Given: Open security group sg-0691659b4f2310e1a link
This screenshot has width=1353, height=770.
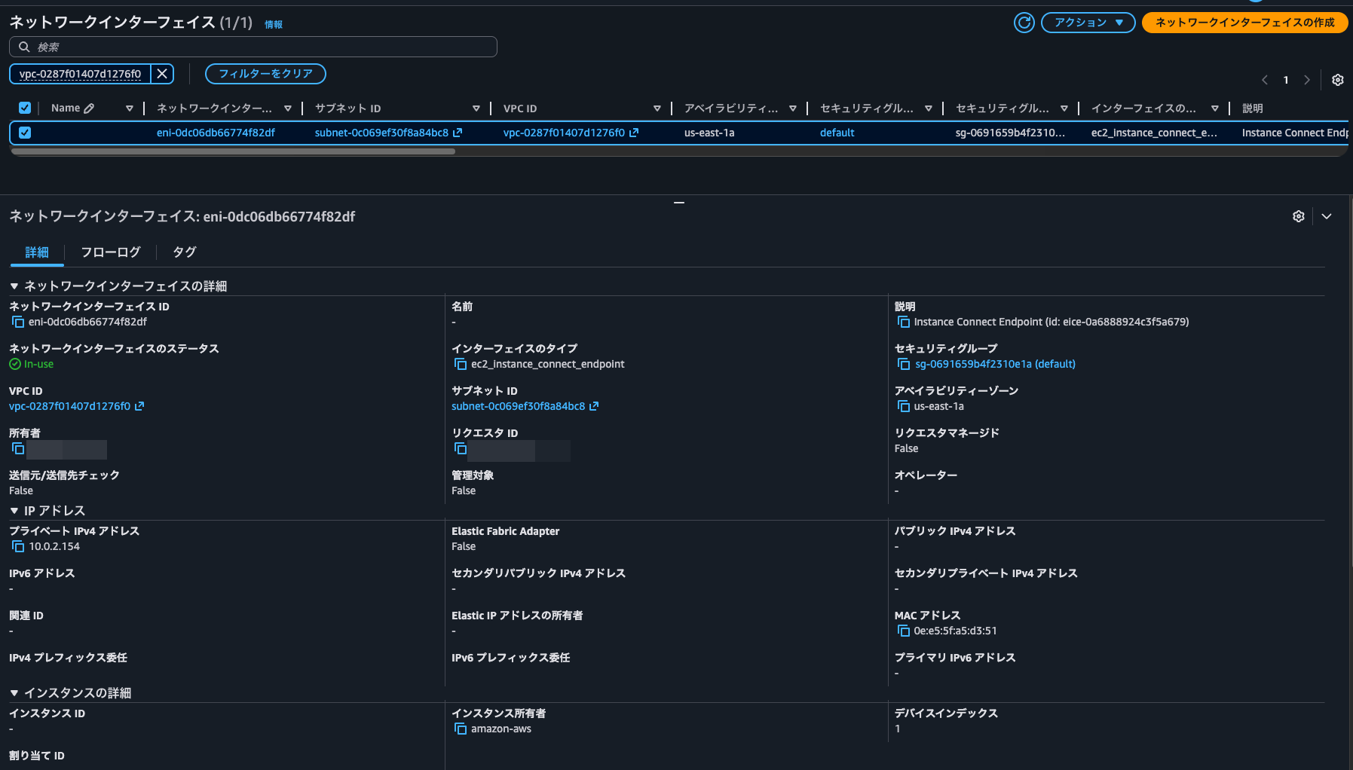Looking at the screenshot, I should click(995, 364).
